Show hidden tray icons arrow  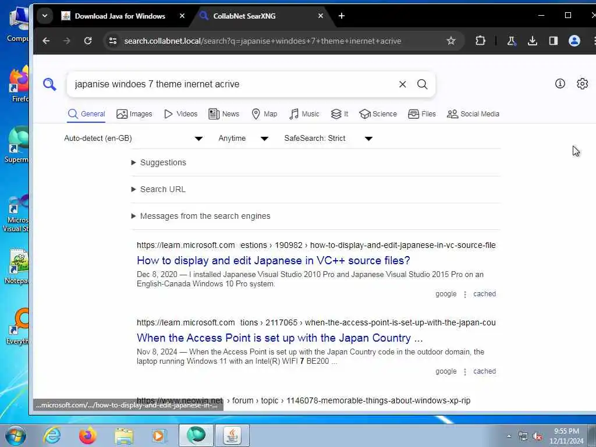pos(509,437)
